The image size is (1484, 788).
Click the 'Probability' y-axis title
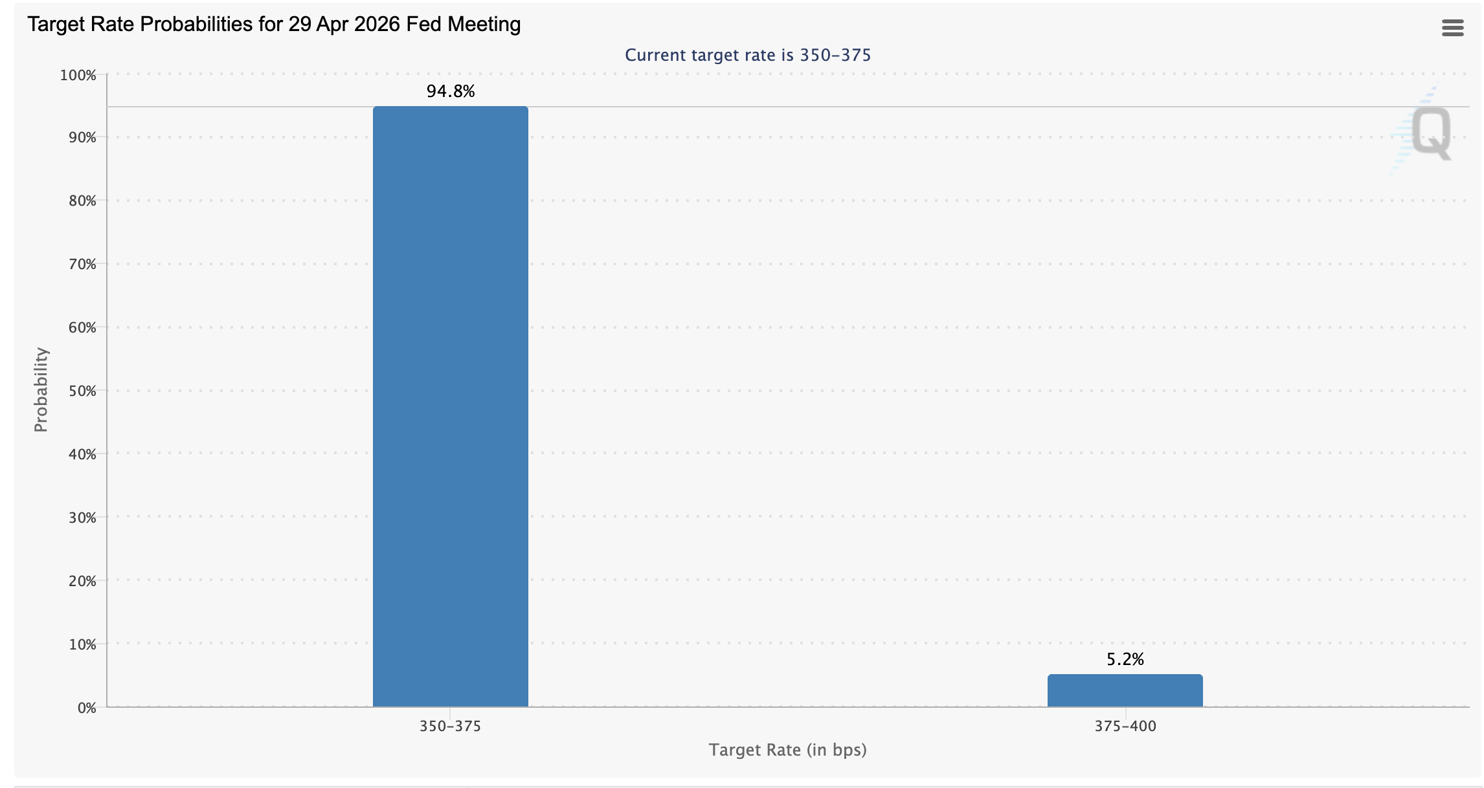click(x=41, y=389)
